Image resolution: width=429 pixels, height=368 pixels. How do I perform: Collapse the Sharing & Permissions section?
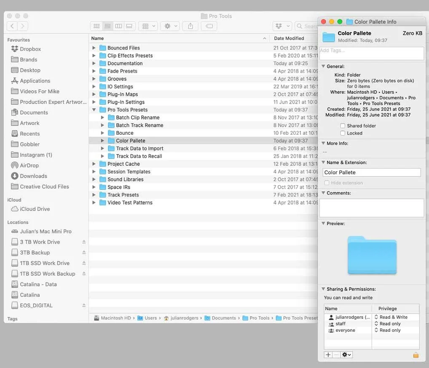pyautogui.click(x=323, y=289)
